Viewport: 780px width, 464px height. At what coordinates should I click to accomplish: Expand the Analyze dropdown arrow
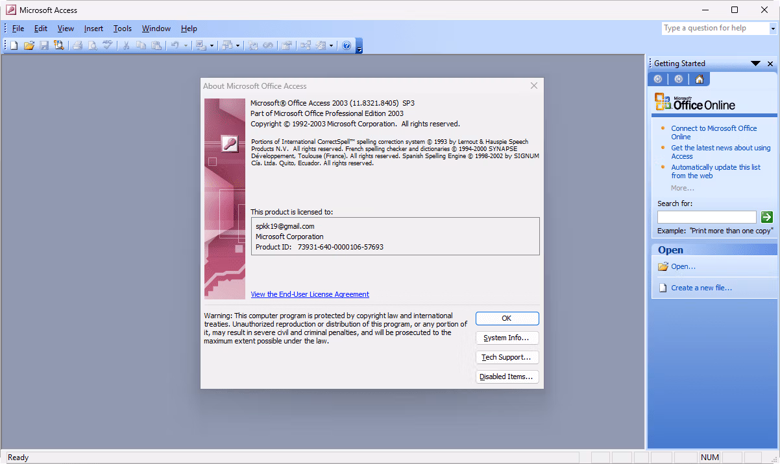(238, 45)
